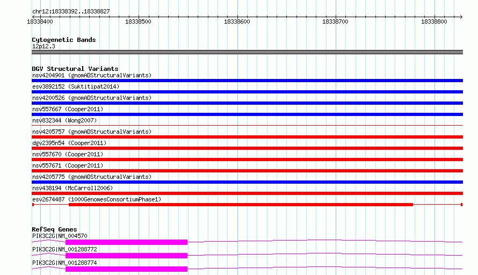Open dgv2395n54 (Cooper2011) label
The height and width of the screenshot is (275, 478).
tap(69, 143)
